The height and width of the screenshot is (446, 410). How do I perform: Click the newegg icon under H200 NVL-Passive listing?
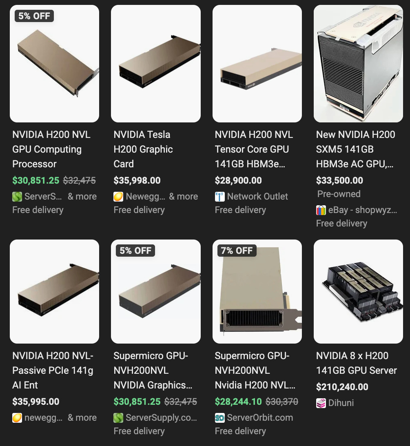17,418
